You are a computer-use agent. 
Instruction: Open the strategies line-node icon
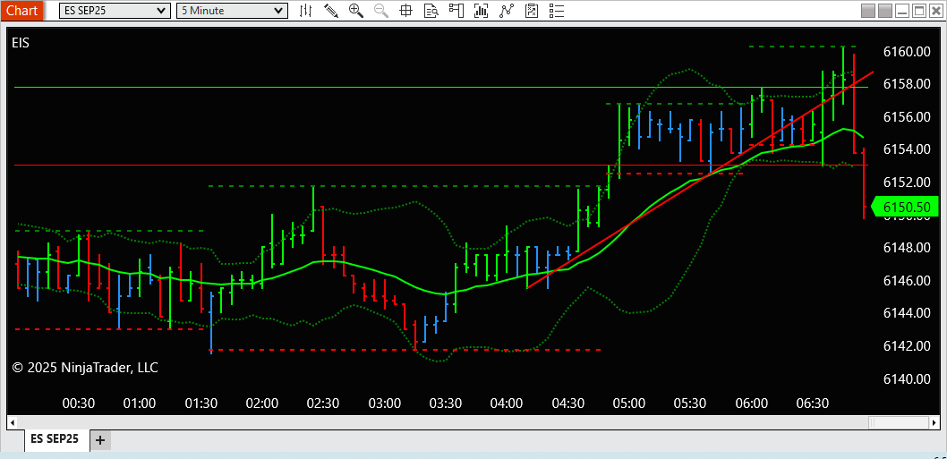click(507, 10)
